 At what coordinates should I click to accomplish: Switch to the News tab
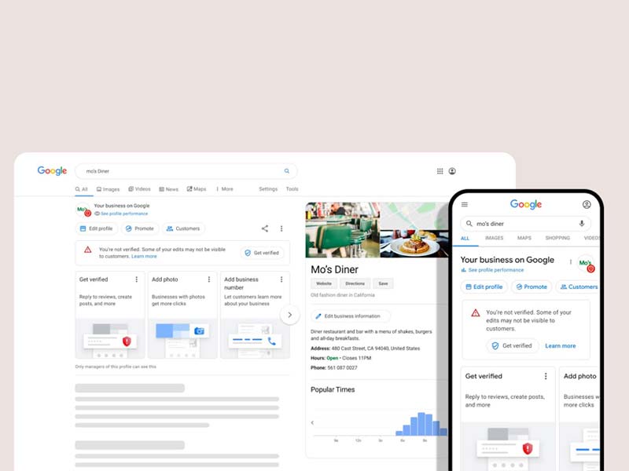click(x=168, y=189)
